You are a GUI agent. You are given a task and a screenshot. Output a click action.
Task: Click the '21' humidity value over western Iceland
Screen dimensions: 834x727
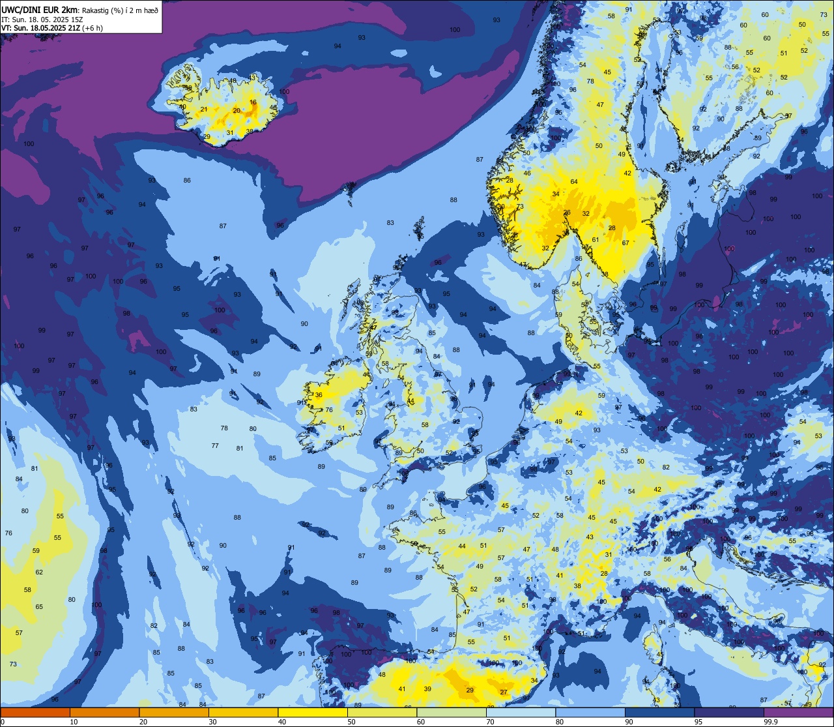point(204,110)
